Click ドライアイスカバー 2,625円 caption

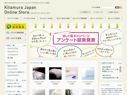pyautogui.click(x=88, y=83)
